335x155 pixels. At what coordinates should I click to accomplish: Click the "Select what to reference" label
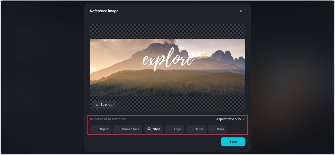pyautogui.click(x=108, y=119)
